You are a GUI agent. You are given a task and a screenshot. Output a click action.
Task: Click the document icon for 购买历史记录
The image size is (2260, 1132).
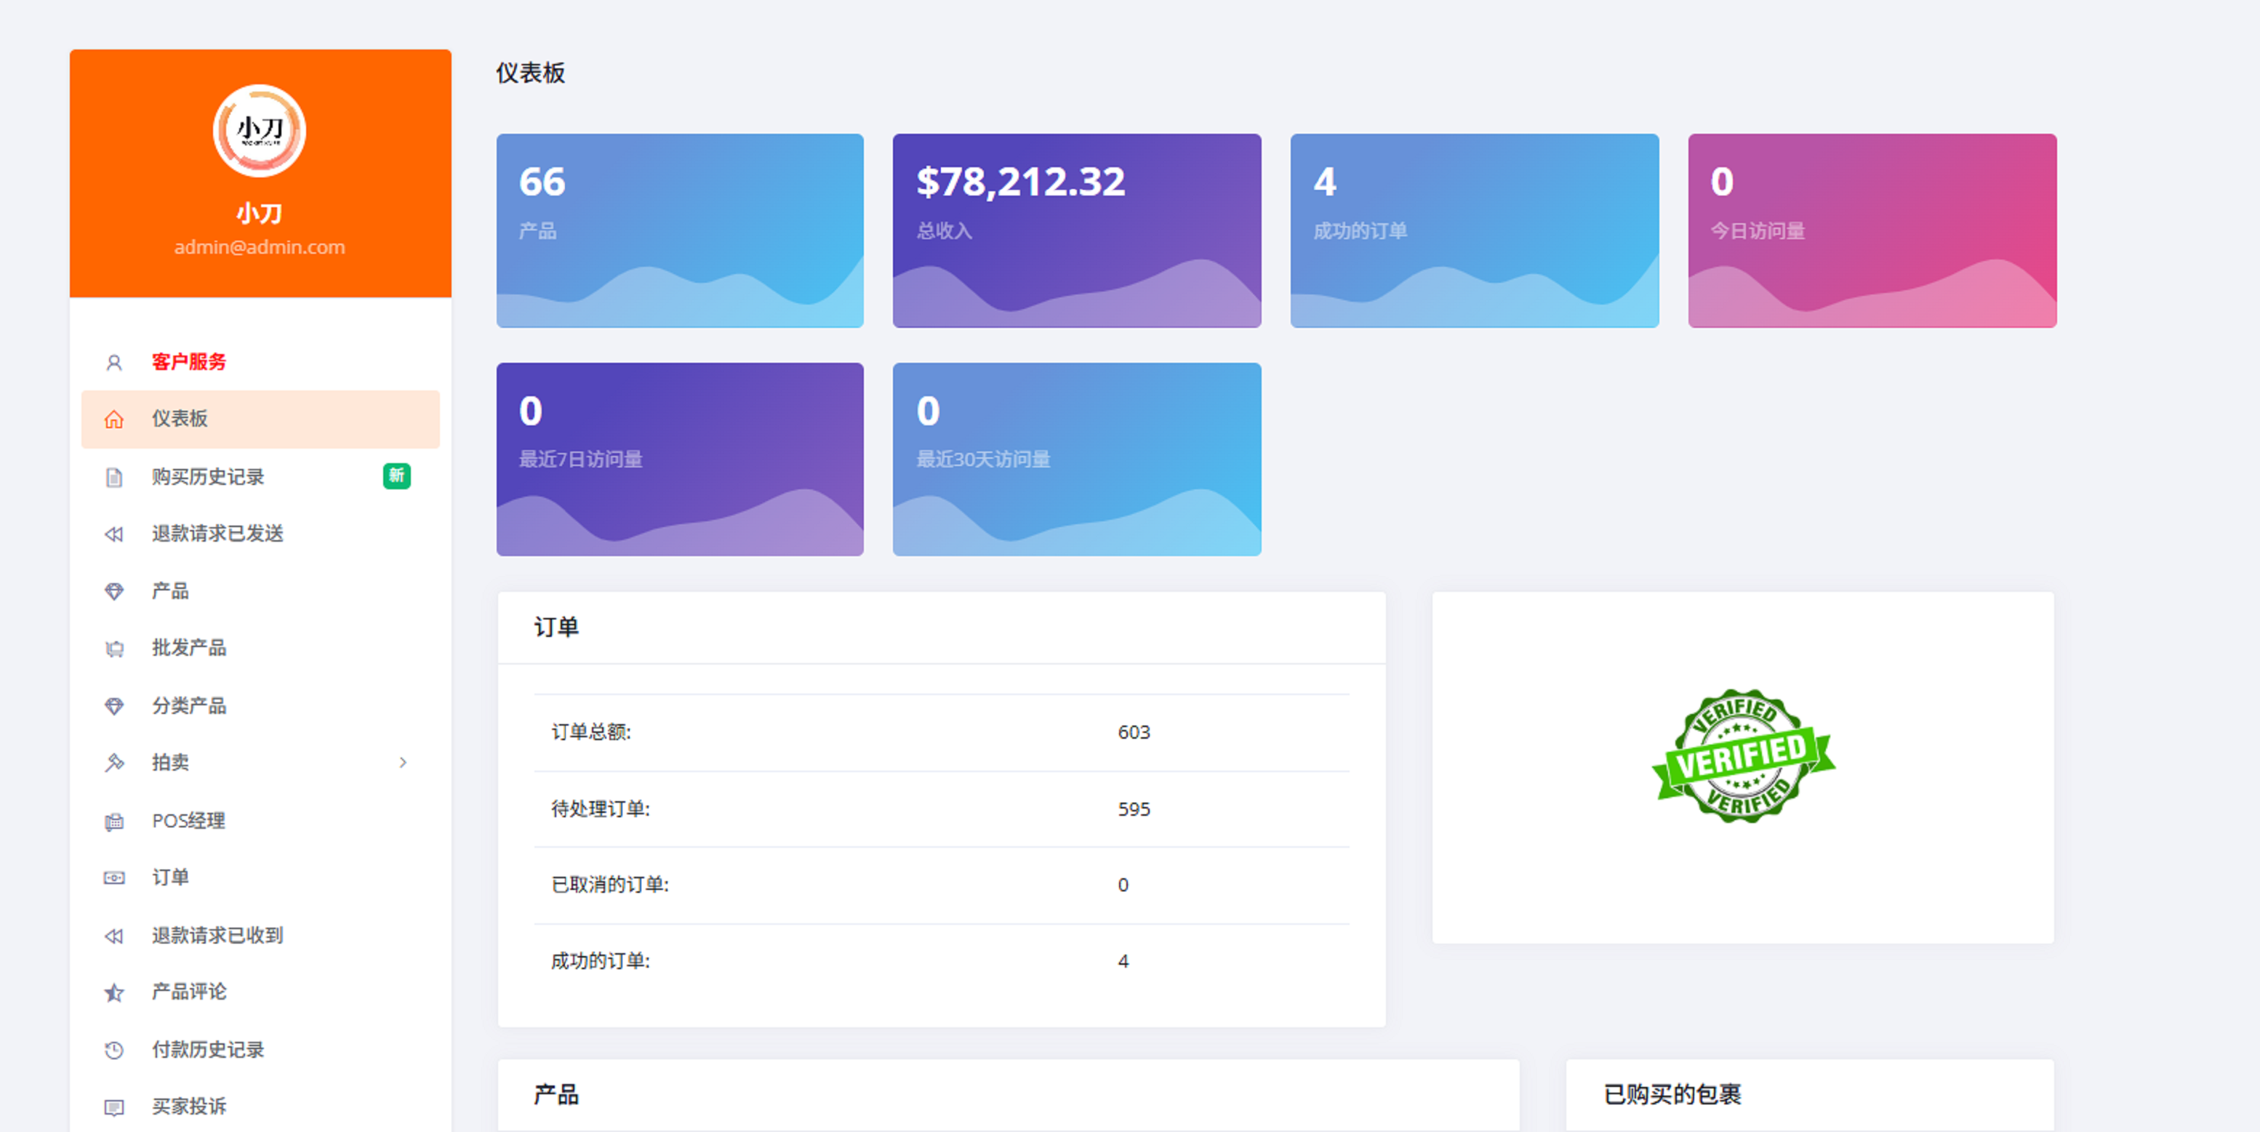tap(114, 478)
